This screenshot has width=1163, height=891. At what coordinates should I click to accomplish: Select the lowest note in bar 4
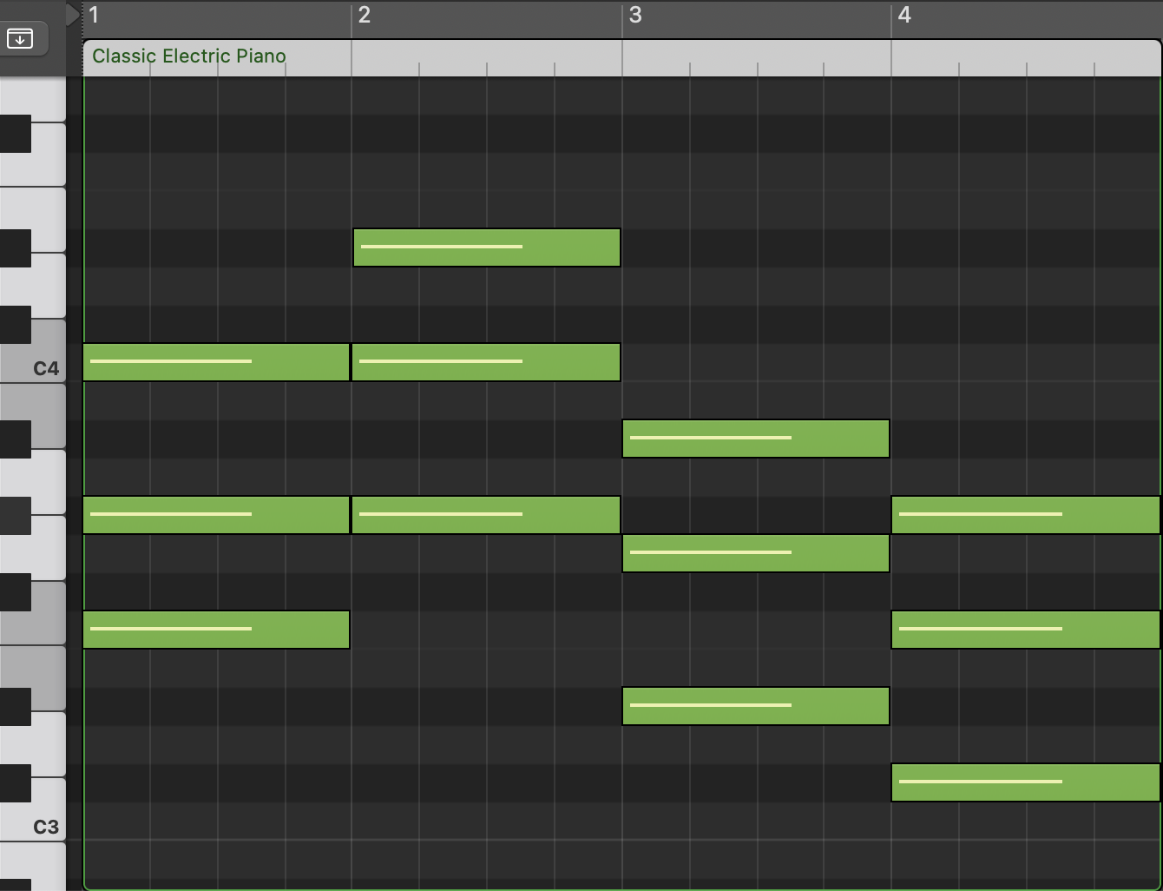pyautogui.click(x=1025, y=782)
